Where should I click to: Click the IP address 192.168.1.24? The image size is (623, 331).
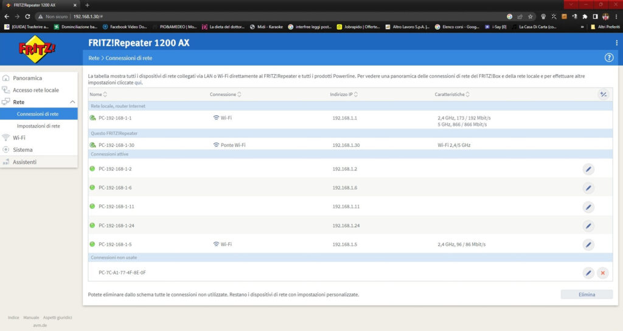coord(346,225)
